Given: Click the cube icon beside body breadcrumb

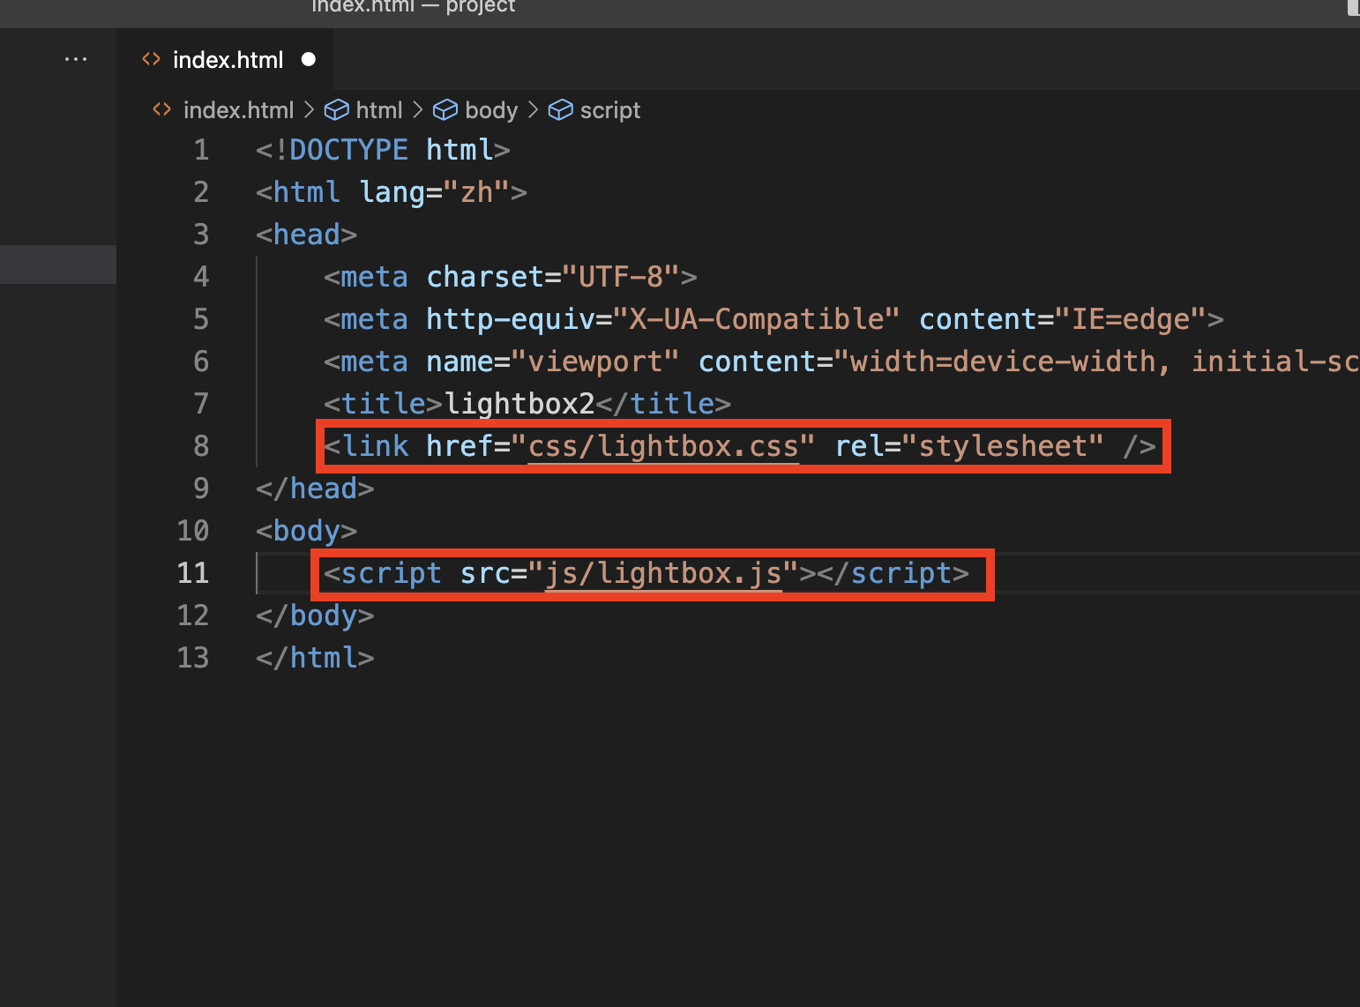Looking at the screenshot, I should pyautogui.click(x=445, y=109).
